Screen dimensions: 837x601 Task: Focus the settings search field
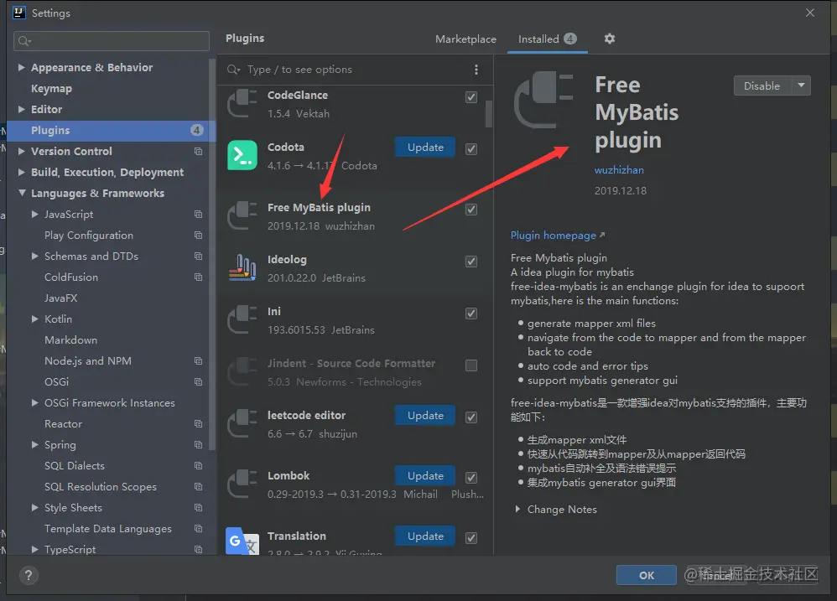pos(111,41)
